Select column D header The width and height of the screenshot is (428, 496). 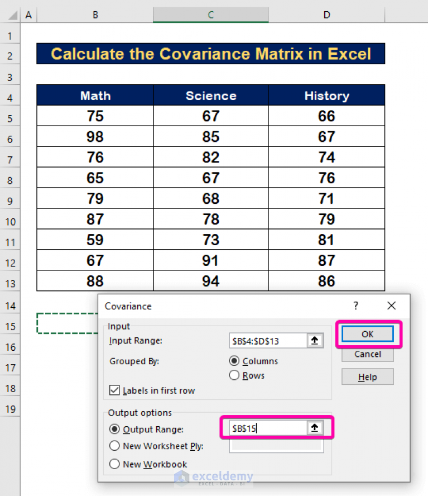pyautogui.click(x=327, y=15)
